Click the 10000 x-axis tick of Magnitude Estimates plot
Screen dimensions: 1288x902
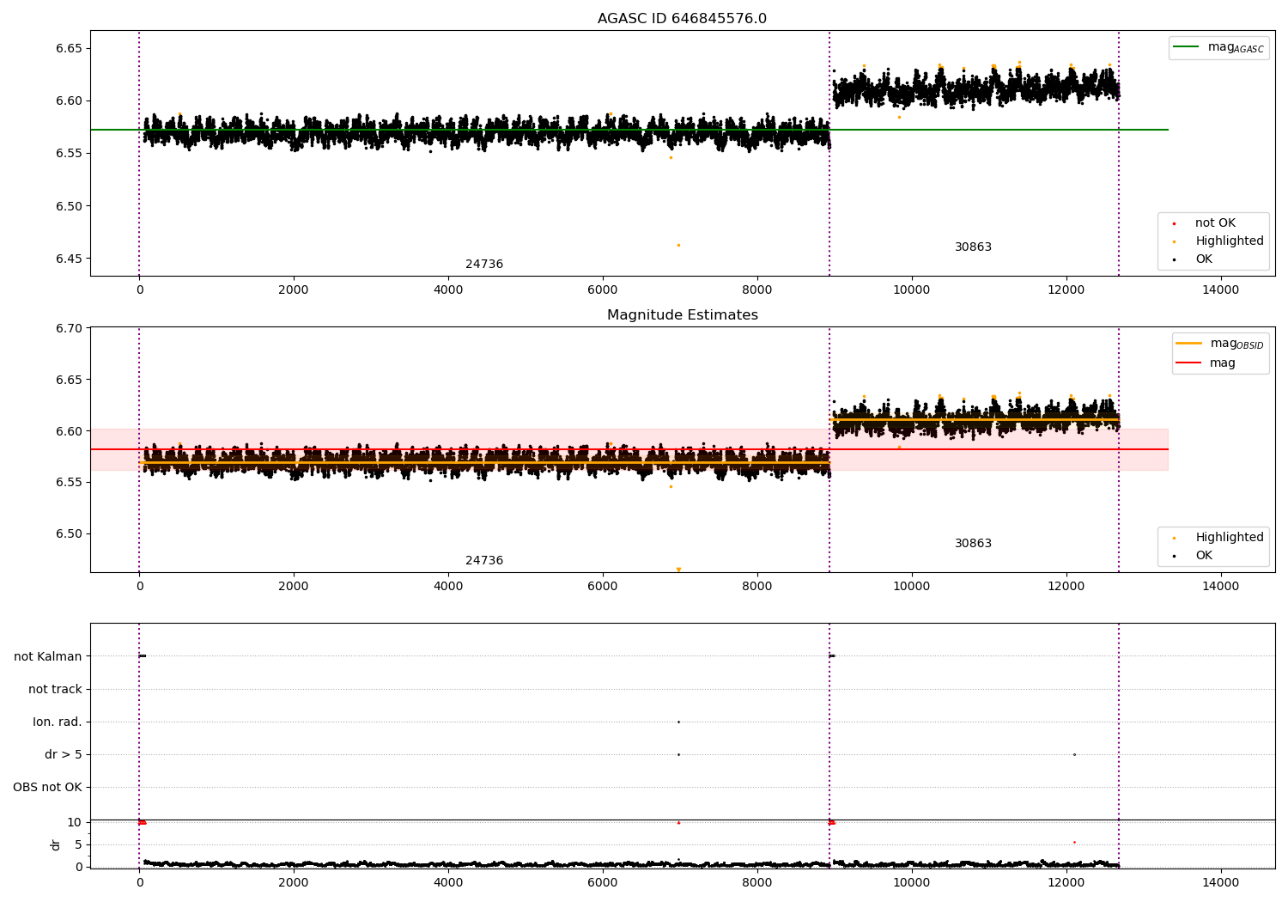tap(911, 586)
